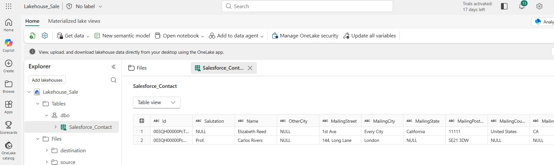Open Create in left navigation

[9, 66]
